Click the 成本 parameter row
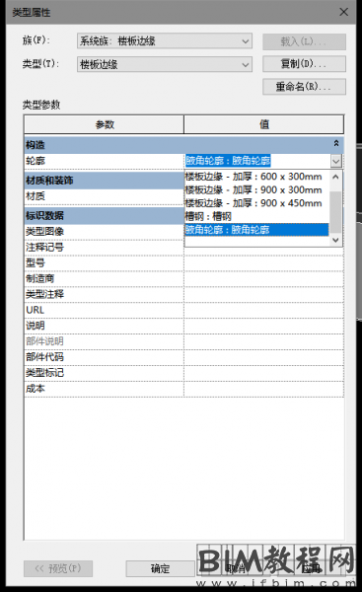This screenshot has height=592, width=362. tap(104, 389)
